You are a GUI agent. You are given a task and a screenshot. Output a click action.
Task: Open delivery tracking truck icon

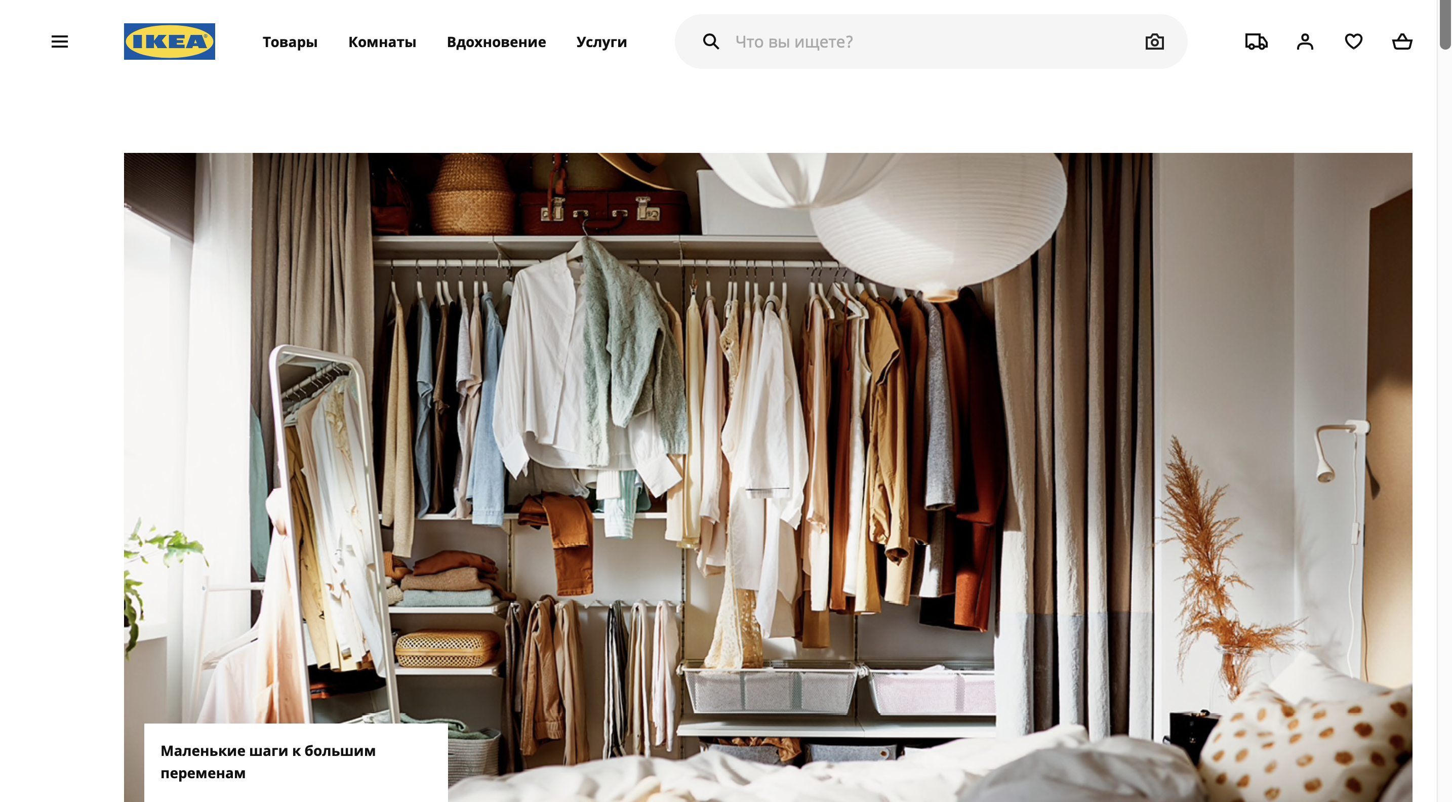(1257, 42)
